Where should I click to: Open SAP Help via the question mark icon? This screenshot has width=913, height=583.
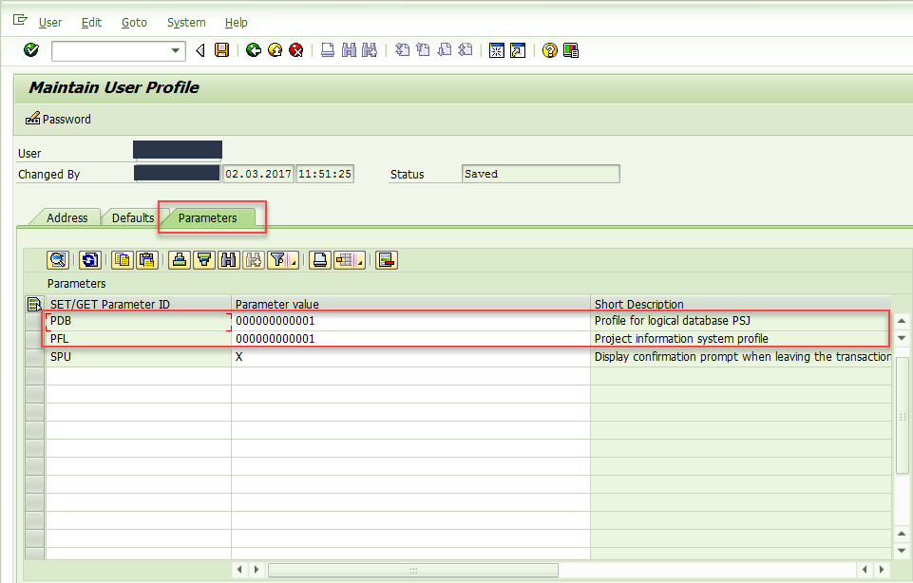(549, 50)
